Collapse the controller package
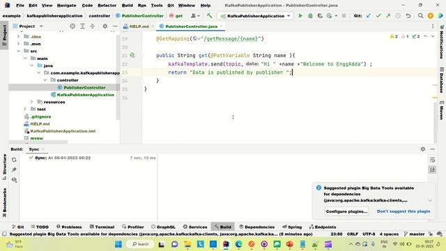 coord(45,80)
